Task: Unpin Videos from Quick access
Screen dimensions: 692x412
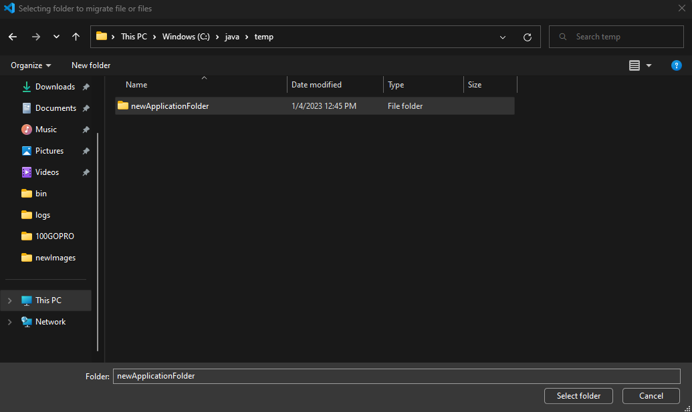Action: click(x=86, y=172)
